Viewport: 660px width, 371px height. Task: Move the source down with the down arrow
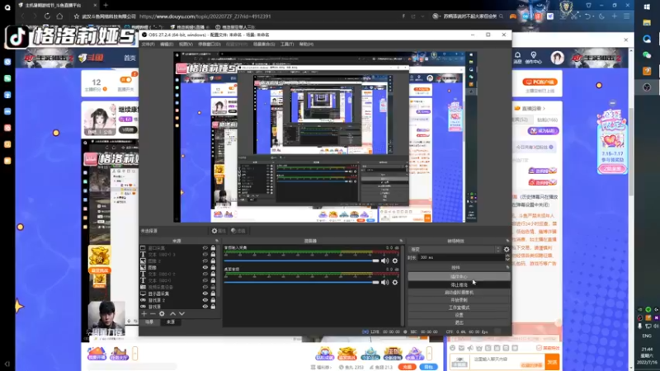[181, 314]
